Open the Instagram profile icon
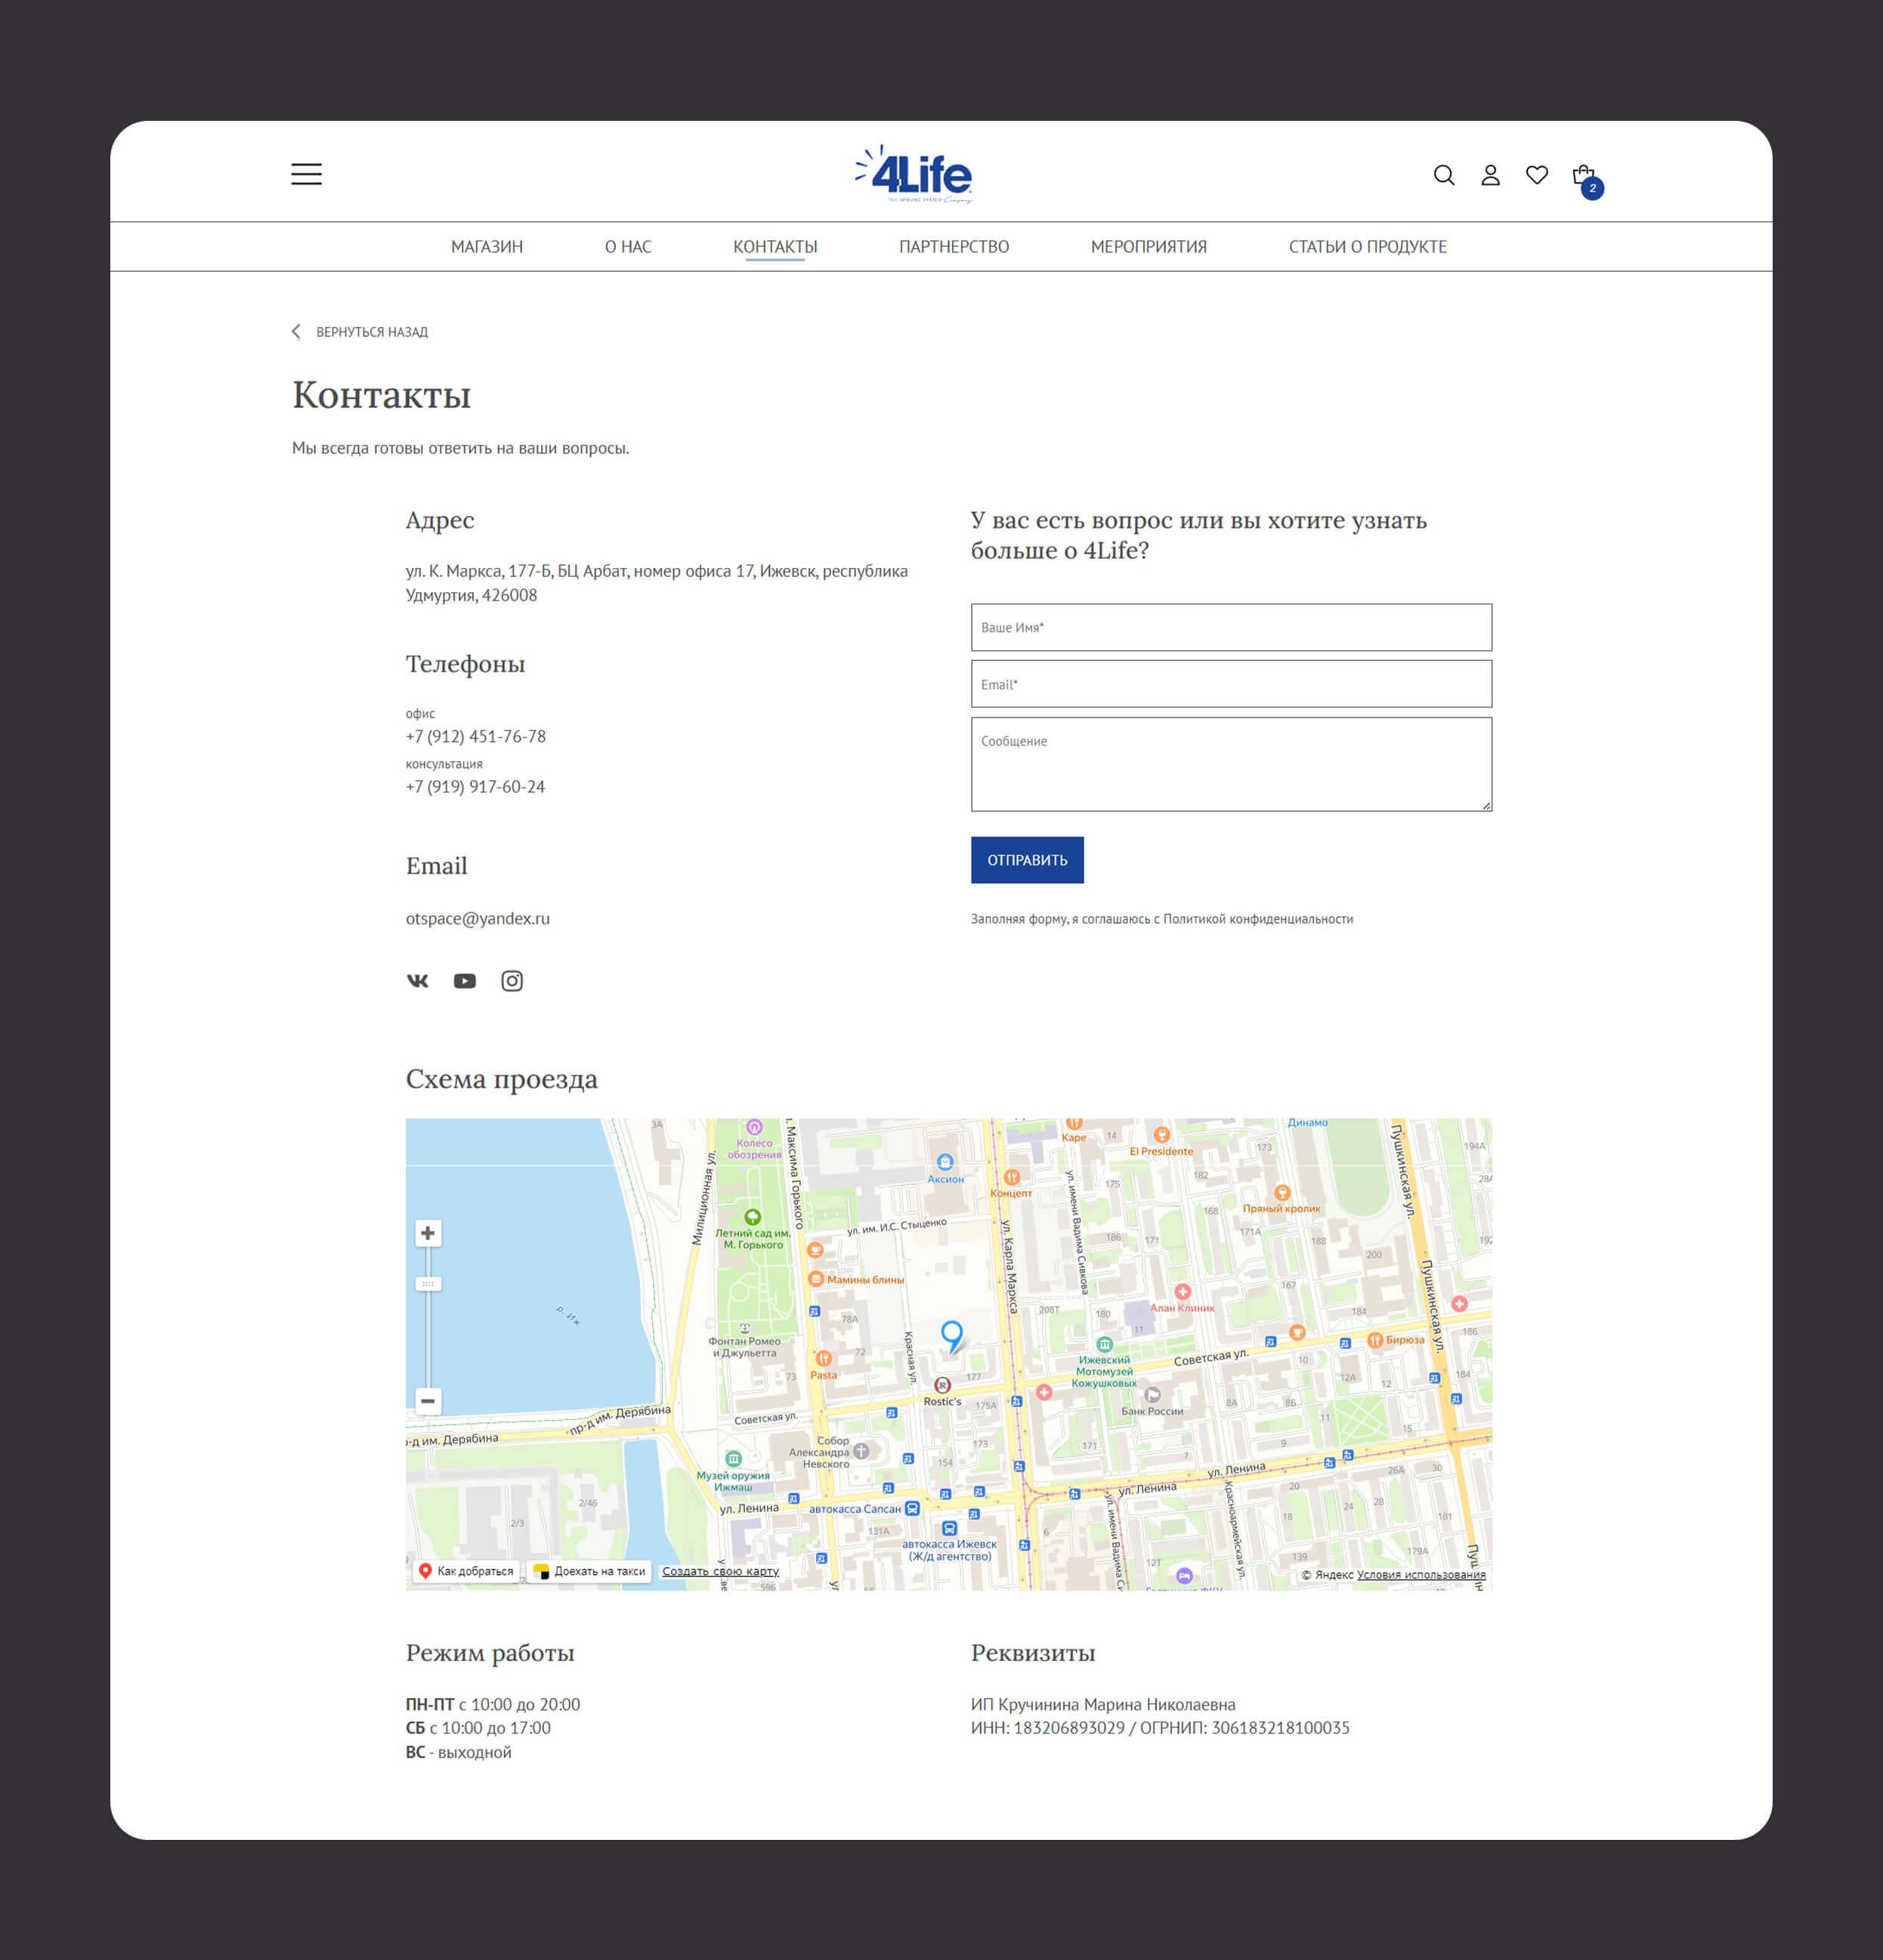 pyautogui.click(x=512, y=981)
